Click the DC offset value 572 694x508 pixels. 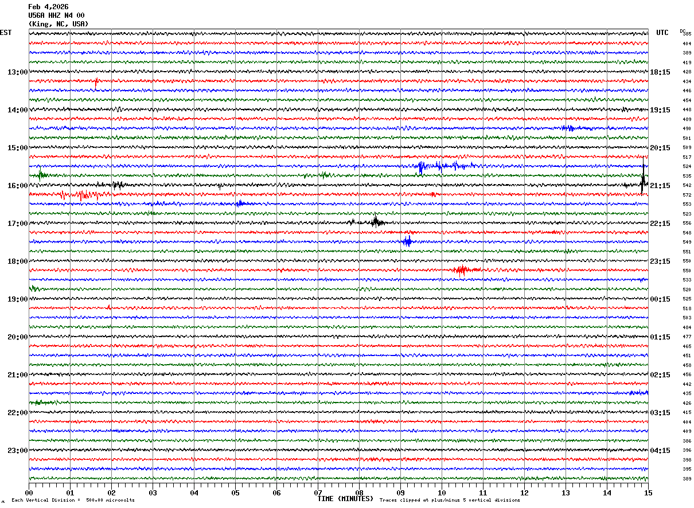[x=687, y=195]
